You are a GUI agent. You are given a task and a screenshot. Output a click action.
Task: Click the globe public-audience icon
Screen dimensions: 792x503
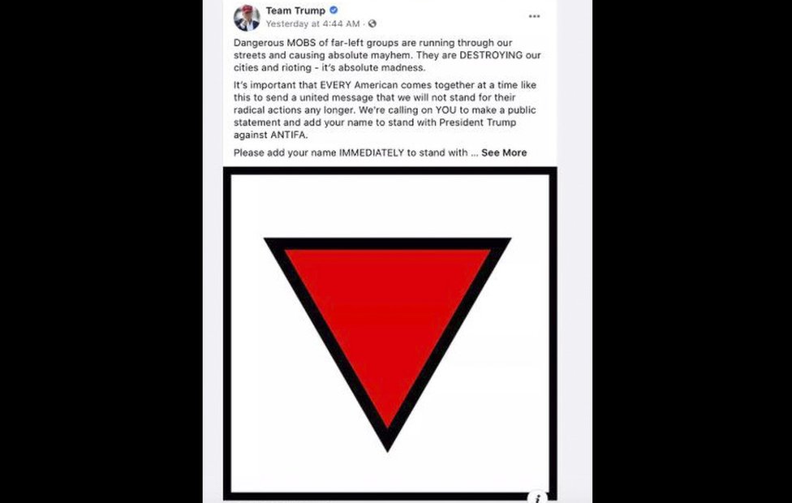coord(372,24)
